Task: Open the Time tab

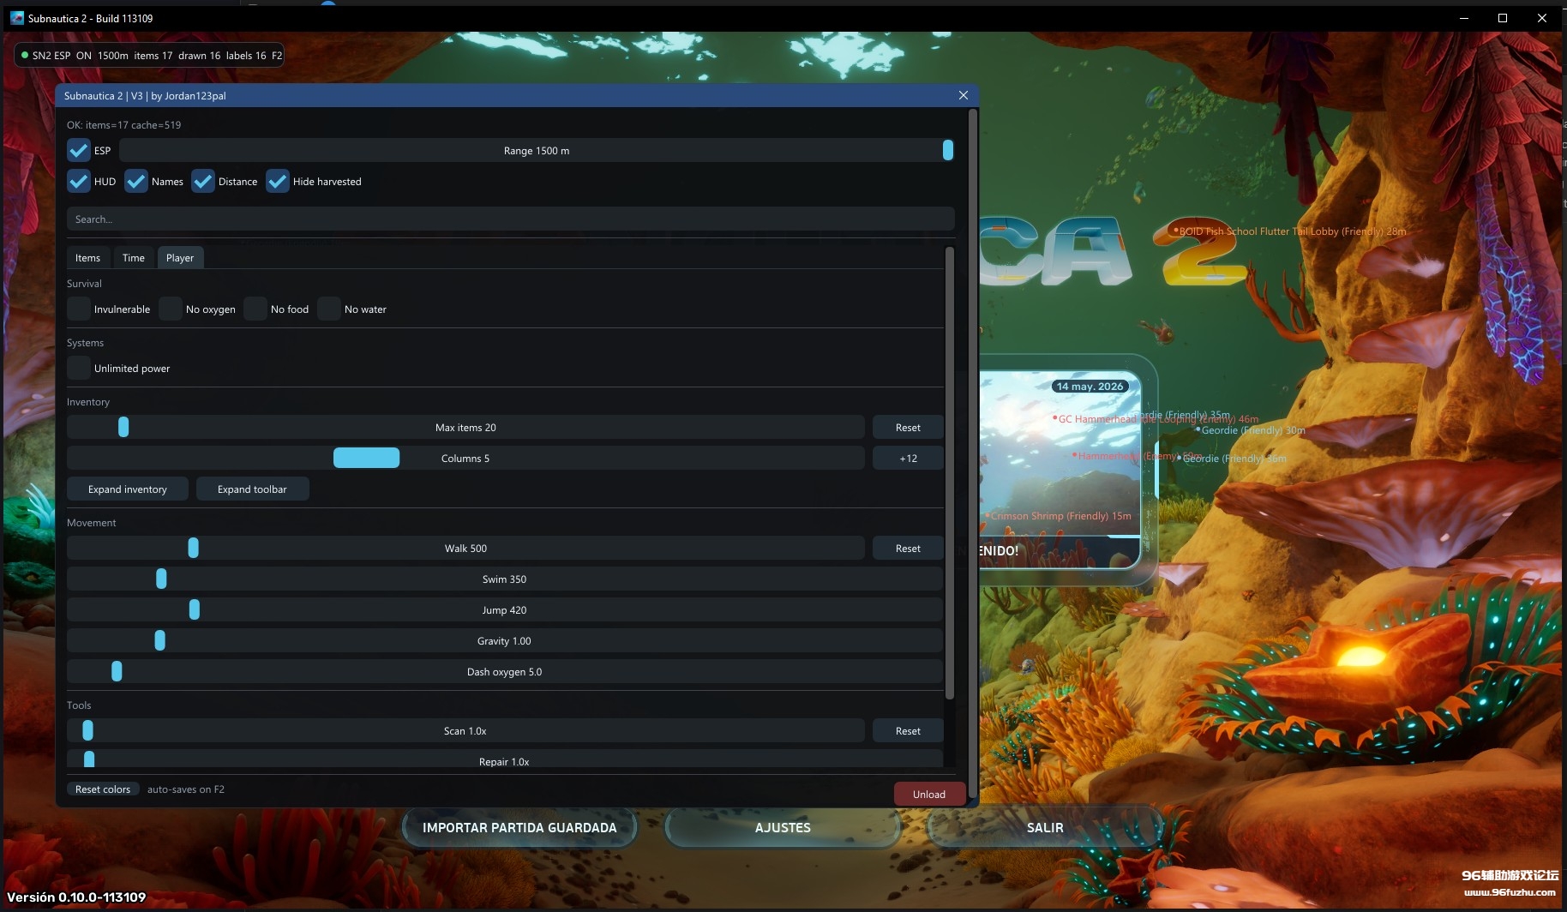Action: pos(134,258)
